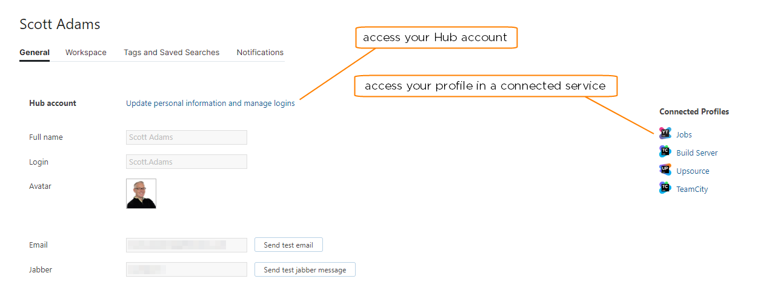Image resolution: width=758 pixels, height=293 pixels.
Task: Focus the Email address field
Action: coord(187,245)
